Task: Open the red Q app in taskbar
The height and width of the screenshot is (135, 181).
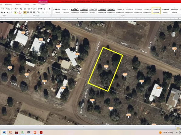Action: coord(16,132)
